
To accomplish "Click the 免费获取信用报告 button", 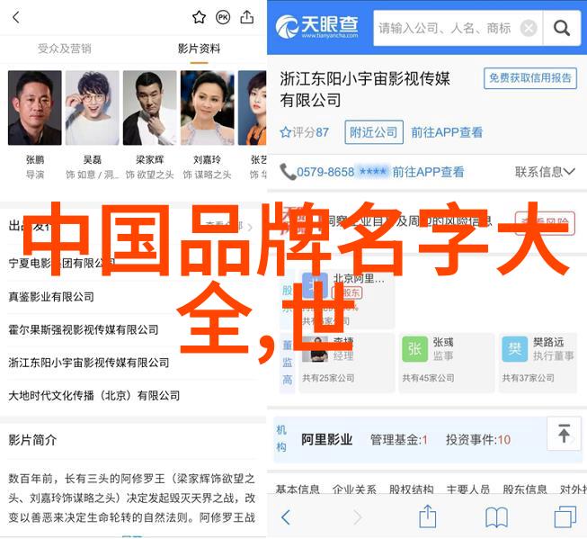I will click(x=530, y=78).
